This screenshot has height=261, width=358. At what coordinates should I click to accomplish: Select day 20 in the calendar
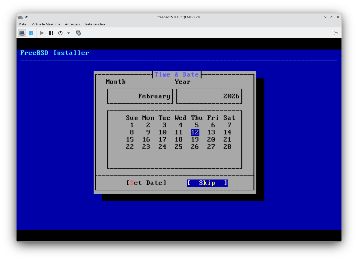211,139
